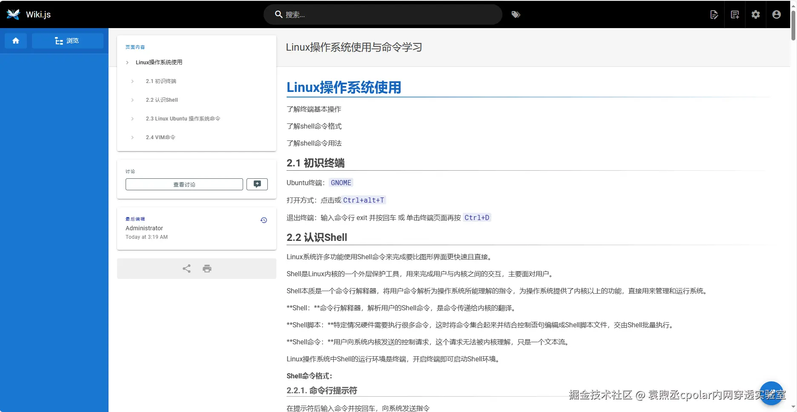Open the new comment icon
The height and width of the screenshot is (412, 797).
click(257, 184)
